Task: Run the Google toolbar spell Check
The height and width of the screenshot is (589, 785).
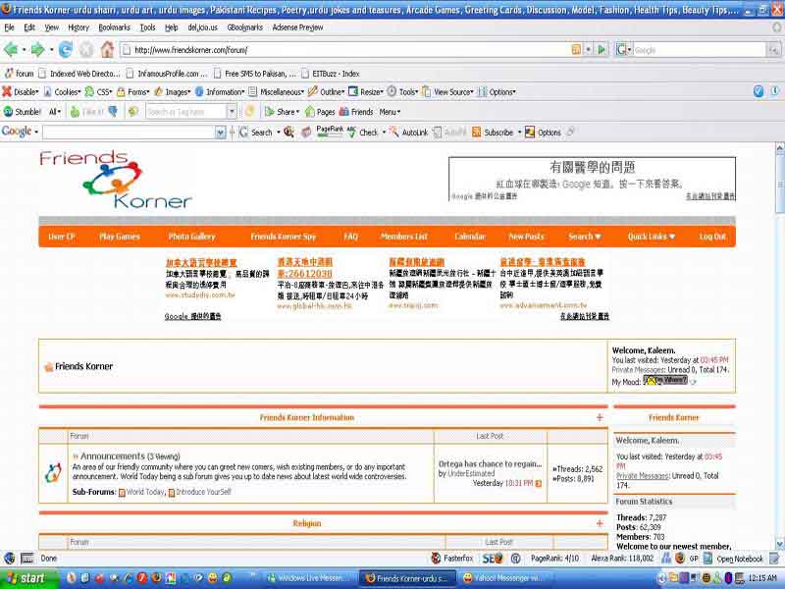Action: coord(363,133)
